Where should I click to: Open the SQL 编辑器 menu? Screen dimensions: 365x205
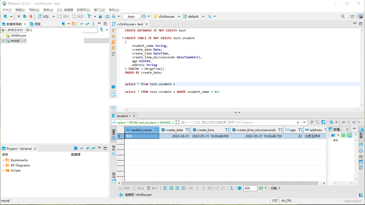coord(65,10)
